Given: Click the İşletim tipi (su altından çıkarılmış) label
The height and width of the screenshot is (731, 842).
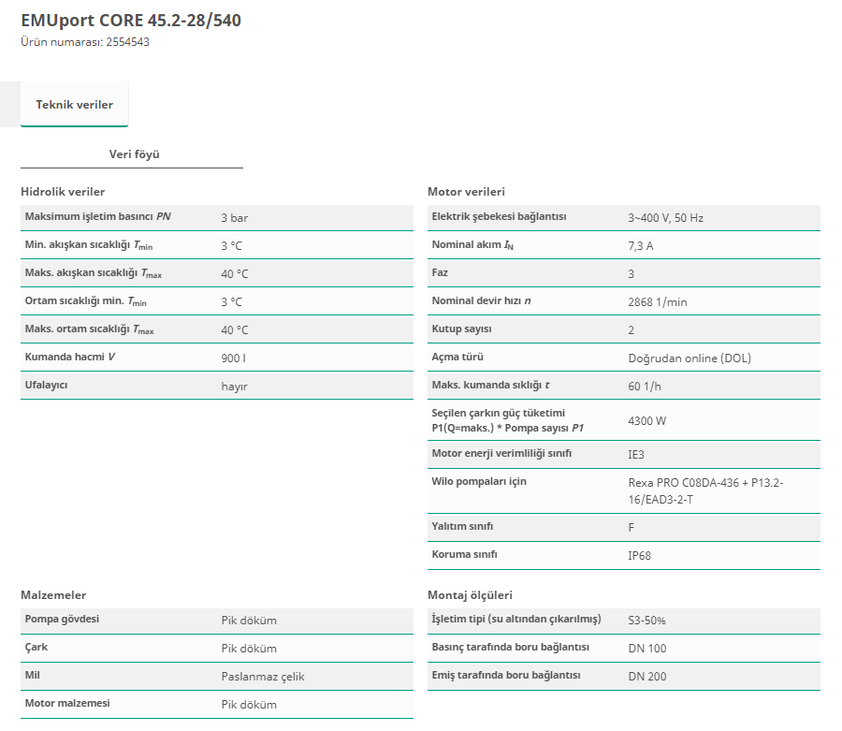Looking at the screenshot, I should [516, 619].
